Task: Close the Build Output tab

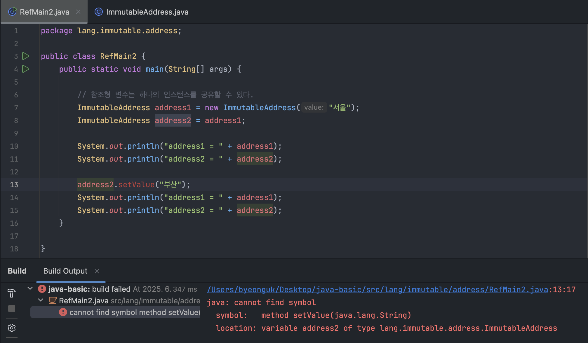Action: (97, 271)
